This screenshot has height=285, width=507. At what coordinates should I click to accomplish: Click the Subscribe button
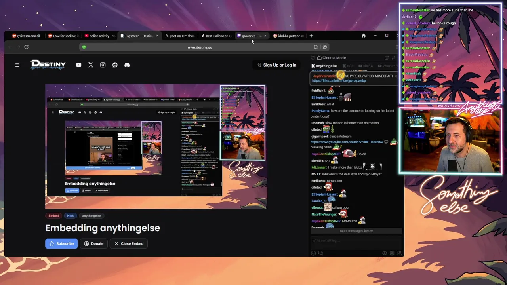point(61,243)
